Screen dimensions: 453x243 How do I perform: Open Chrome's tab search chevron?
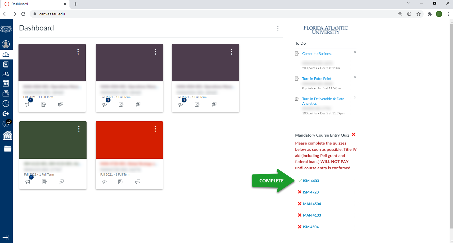click(x=409, y=4)
